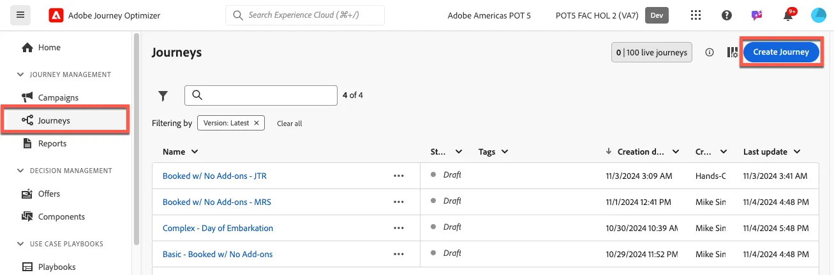The image size is (834, 275).
Task: Click the Playbooks icon in sidebar
Action: [27, 267]
